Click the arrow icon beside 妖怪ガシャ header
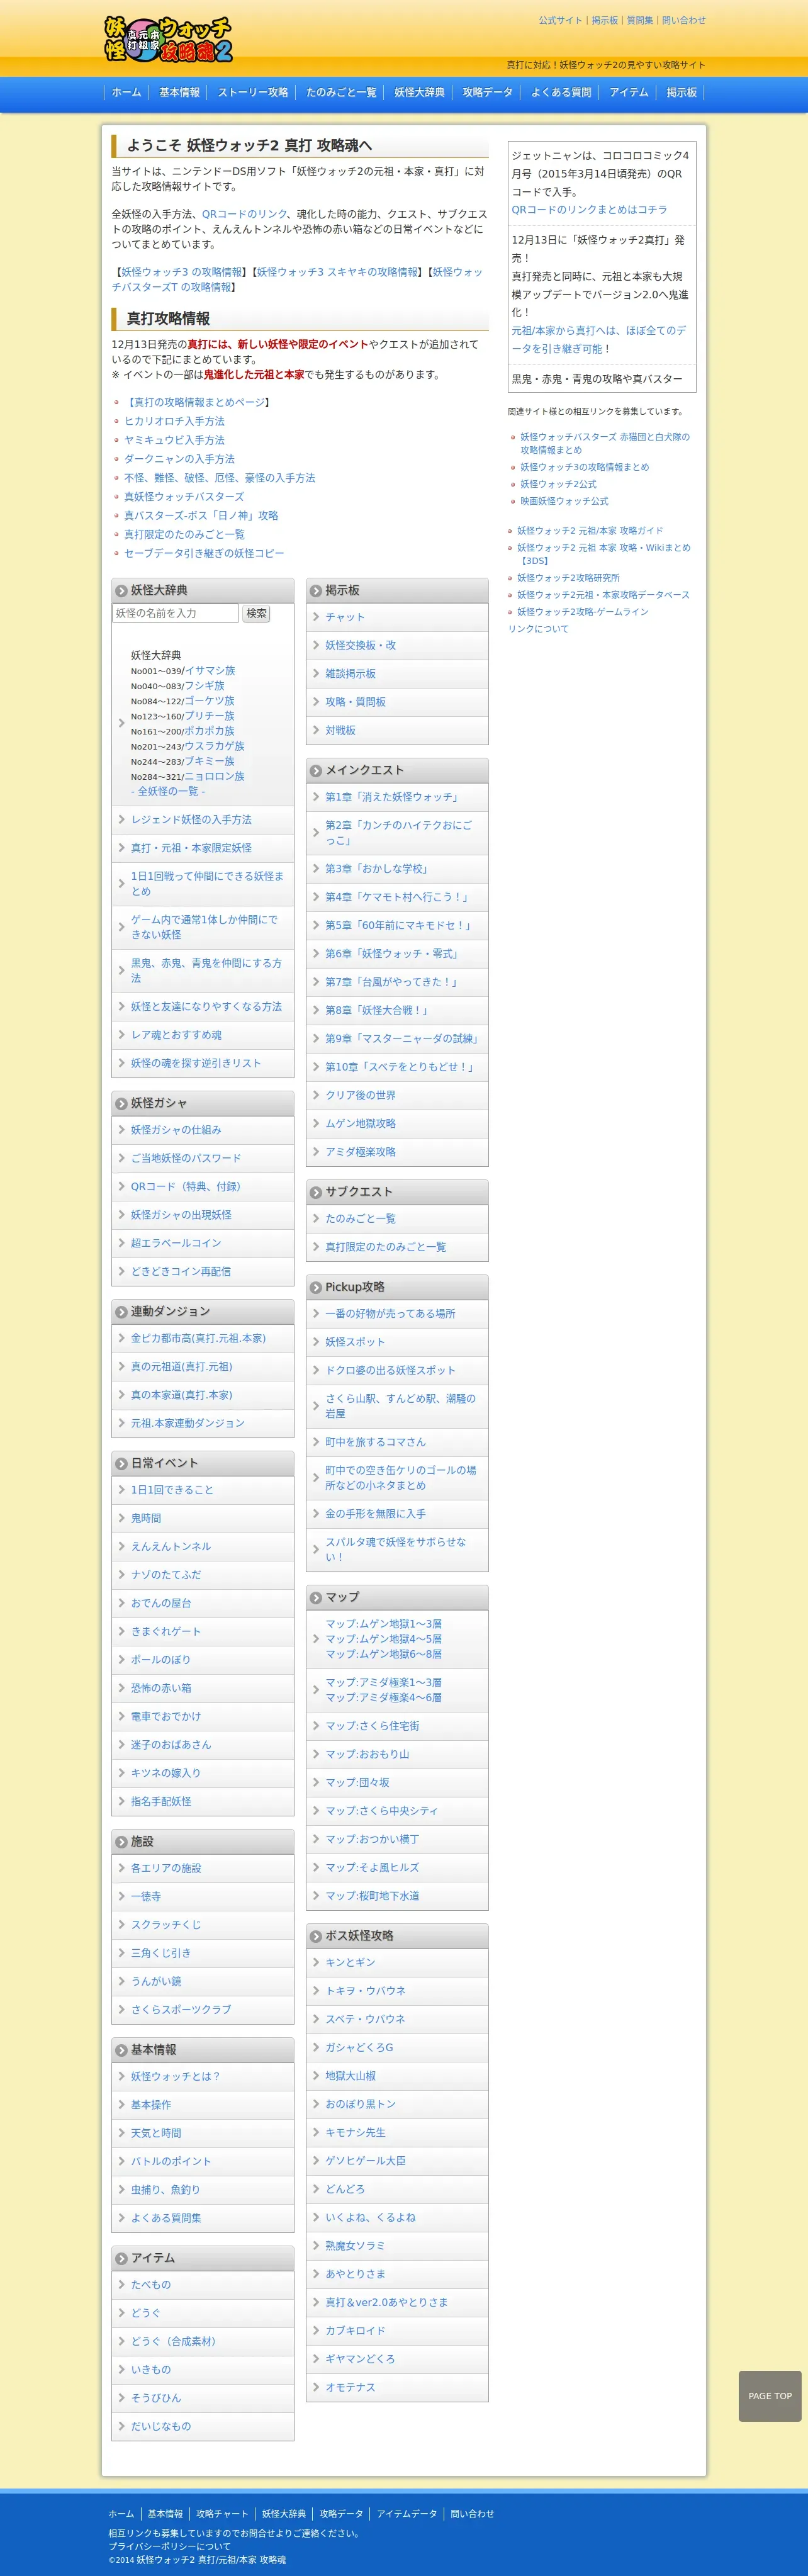Viewport: 808px width, 2576px height. pos(121,1104)
